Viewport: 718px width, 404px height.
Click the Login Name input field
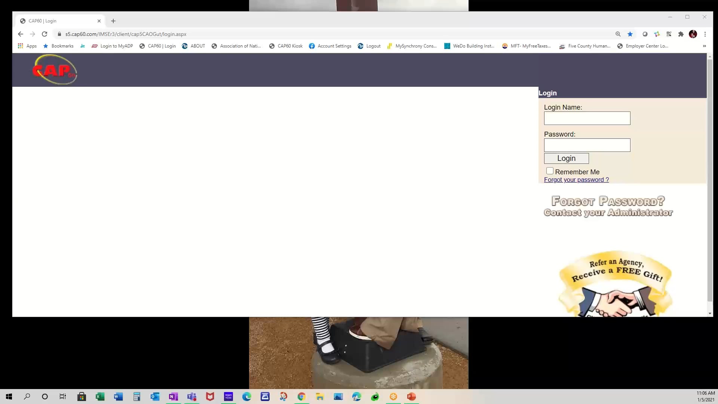coord(587,118)
